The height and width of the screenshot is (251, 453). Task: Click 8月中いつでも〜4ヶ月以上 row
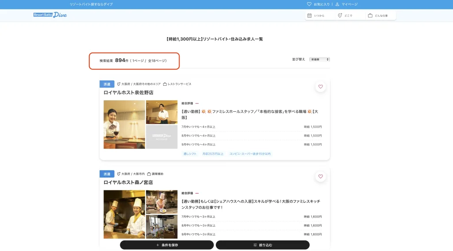(x=251, y=136)
